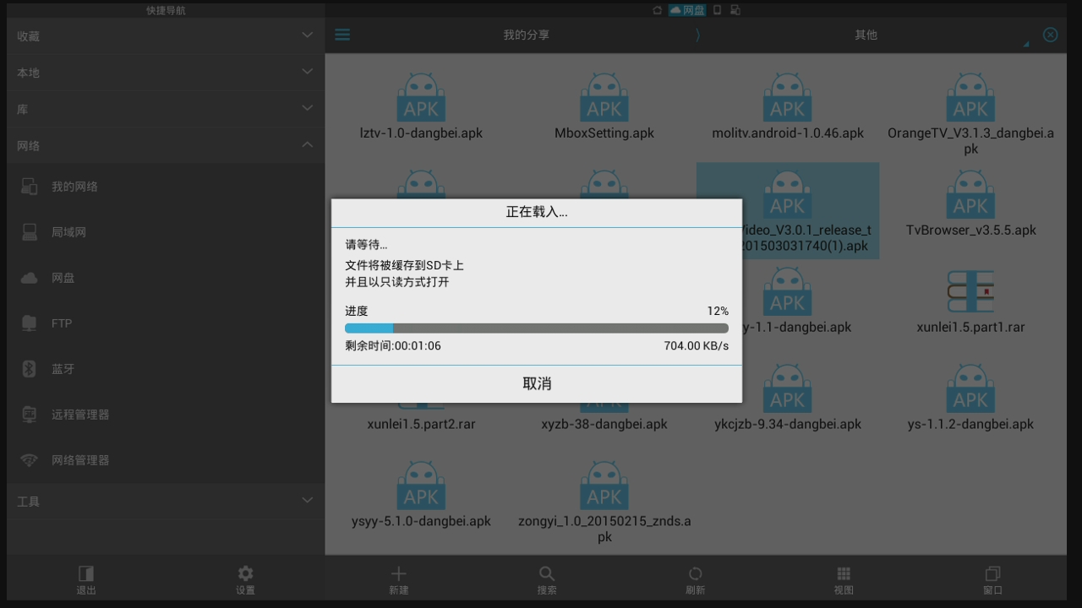Select the 网盘 cloud icon at top

pyautogui.click(x=687, y=10)
